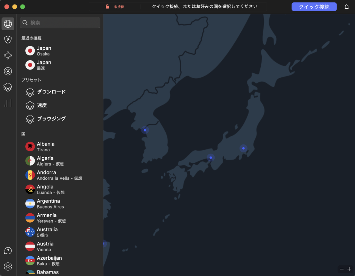Select the ダウンロード preset

[x=51, y=92]
